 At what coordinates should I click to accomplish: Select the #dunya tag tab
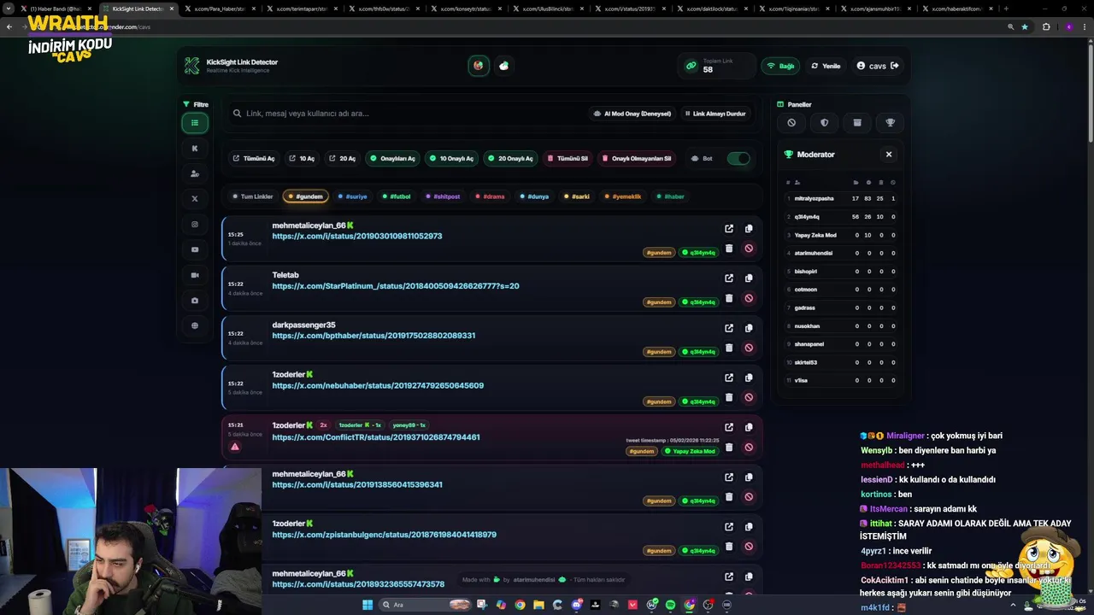[534, 196]
